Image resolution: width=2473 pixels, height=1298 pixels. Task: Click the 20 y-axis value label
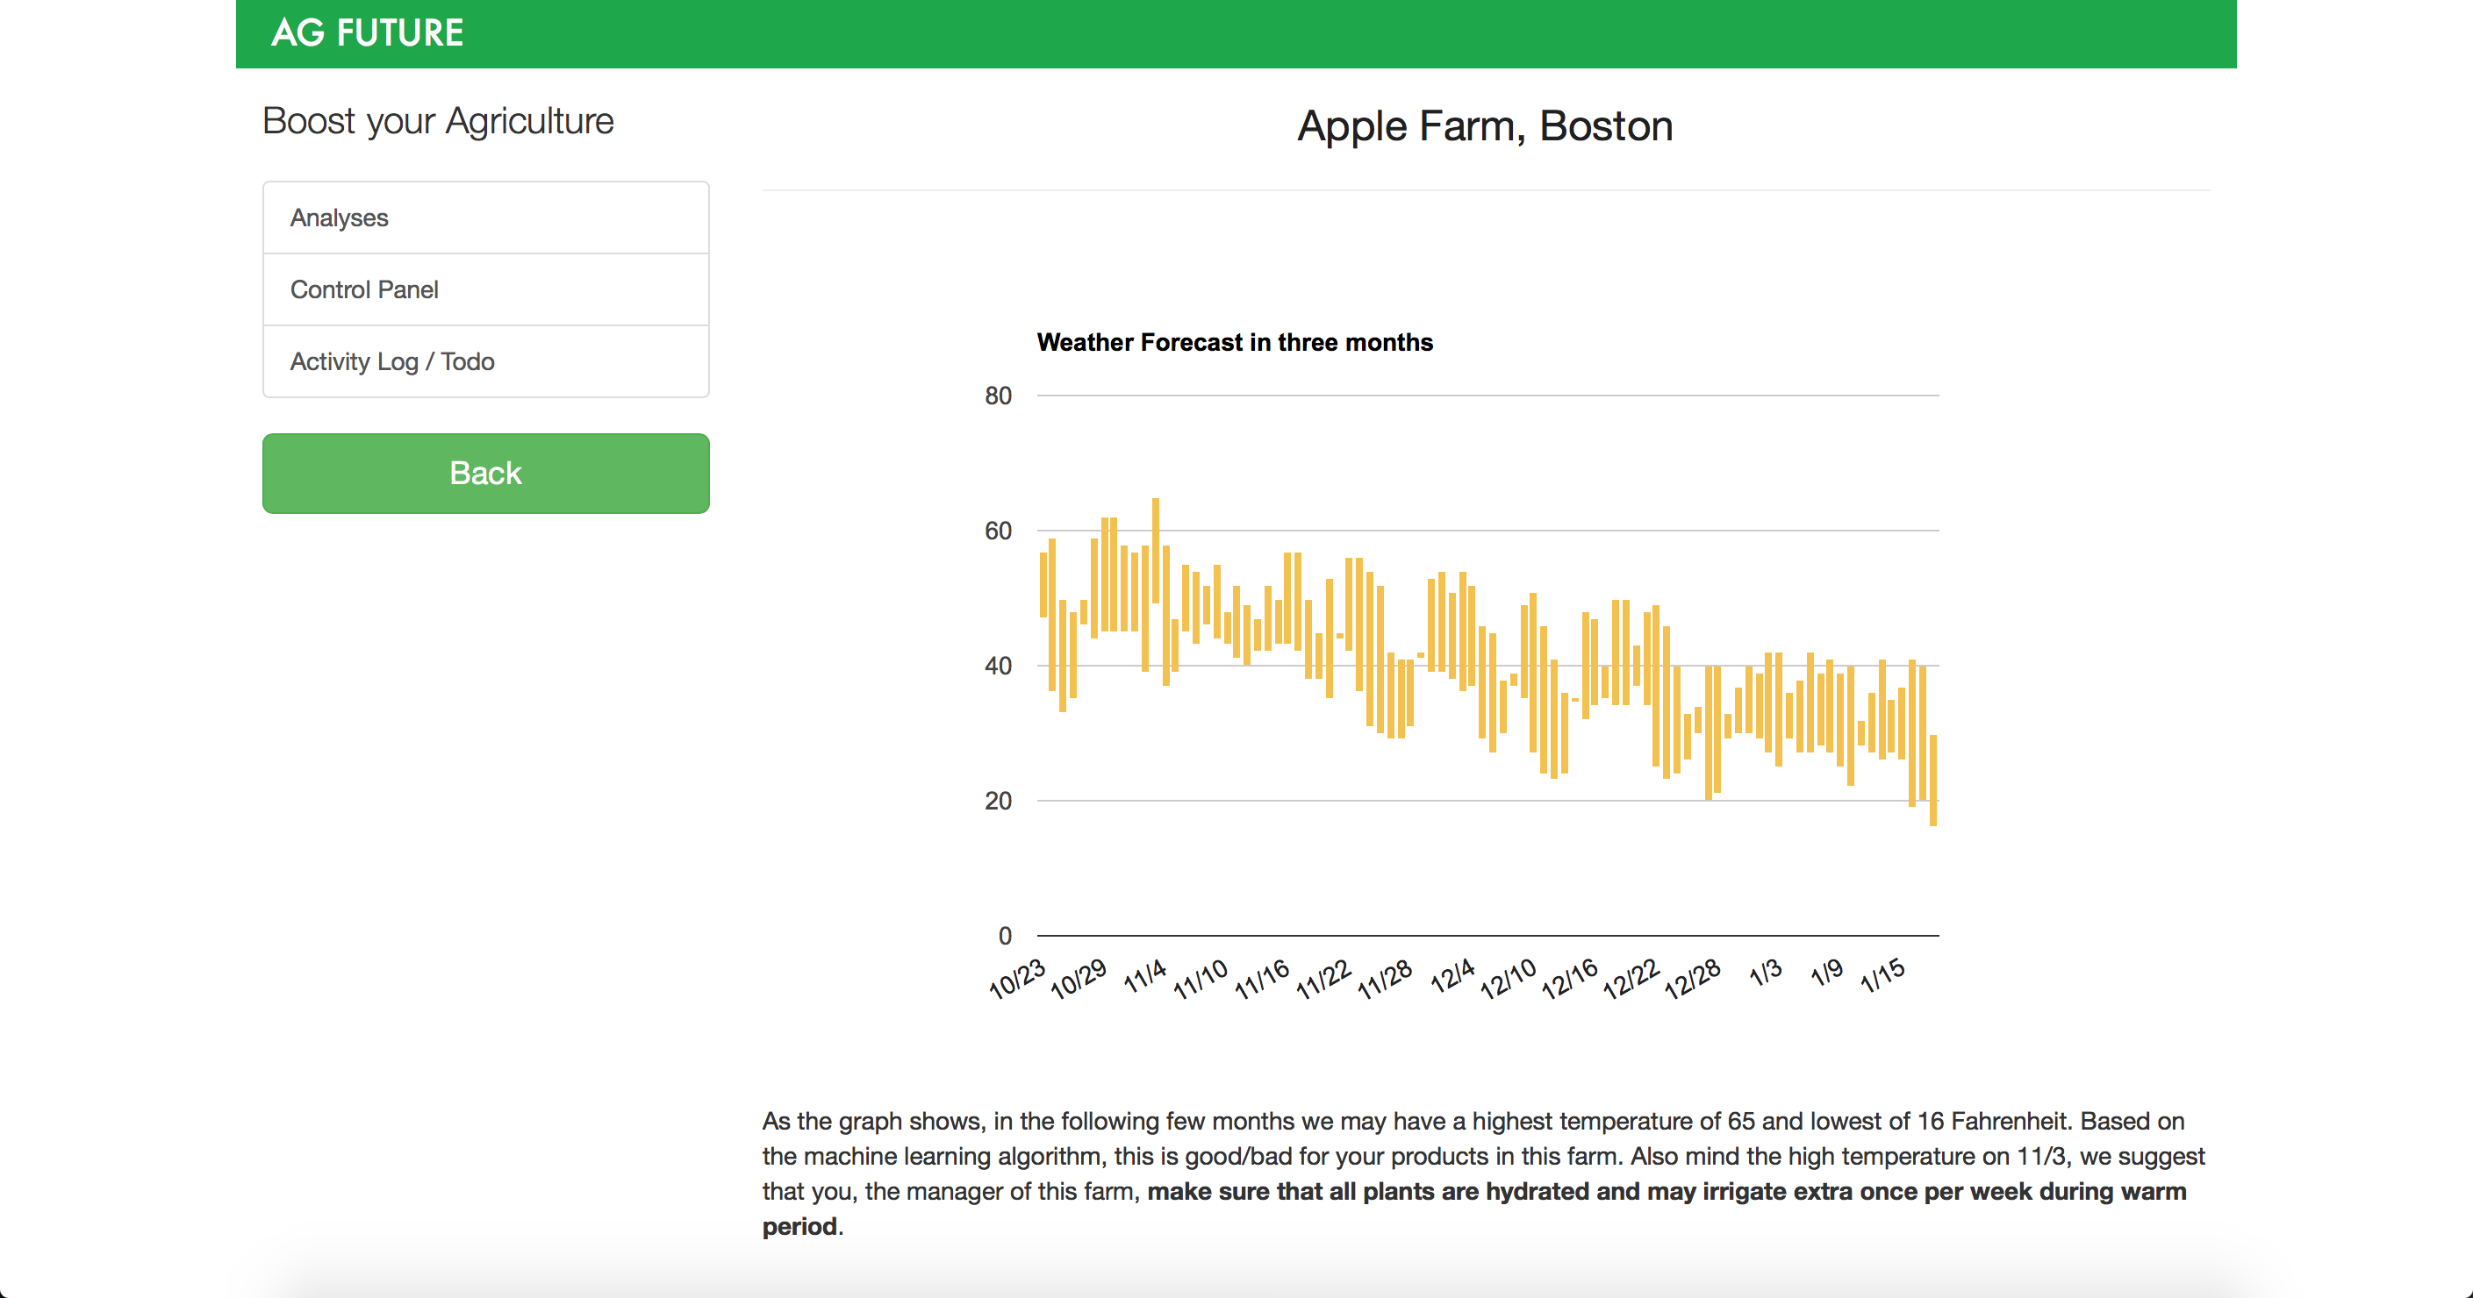(998, 801)
